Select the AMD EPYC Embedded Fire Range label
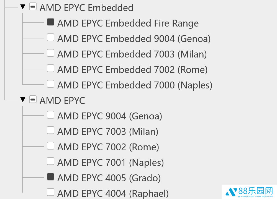This screenshot has height=199, width=277. pyautogui.click(x=128, y=23)
